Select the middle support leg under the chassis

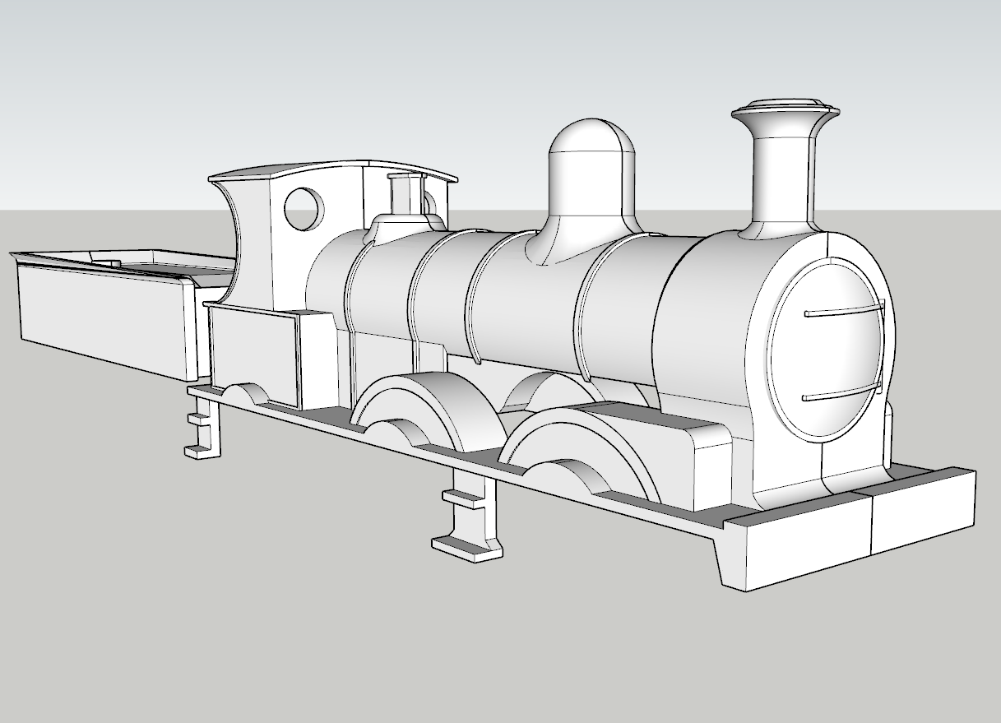point(473,526)
